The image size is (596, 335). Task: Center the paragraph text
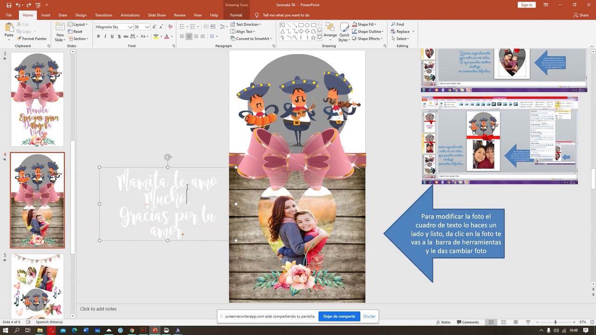point(189,36)
